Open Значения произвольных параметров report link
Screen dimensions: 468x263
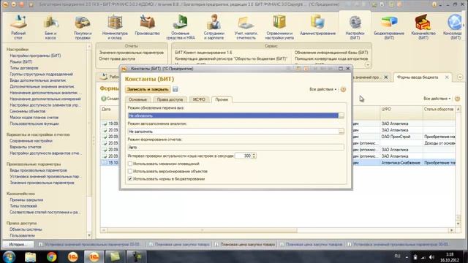click(x=132, y=53)
